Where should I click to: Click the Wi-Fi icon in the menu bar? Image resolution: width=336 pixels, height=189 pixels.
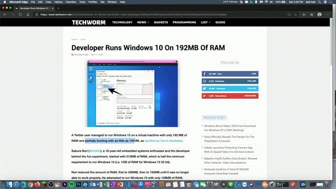click(x=266, y=2)
